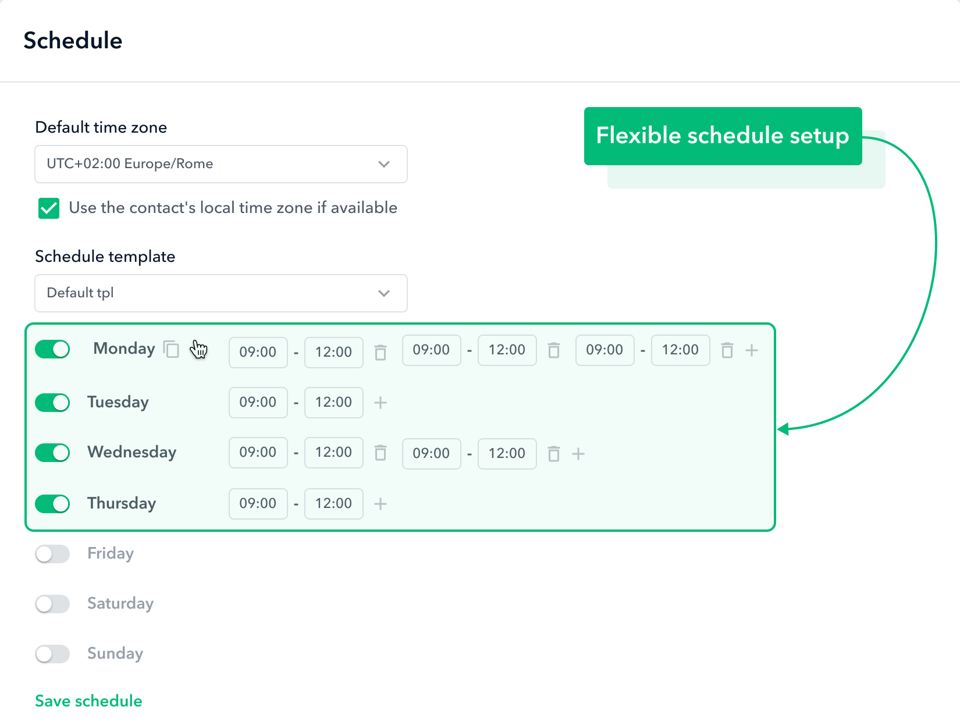Turn off the Monday toggle
The image size is (960, 725).
[x=52, y=349]
